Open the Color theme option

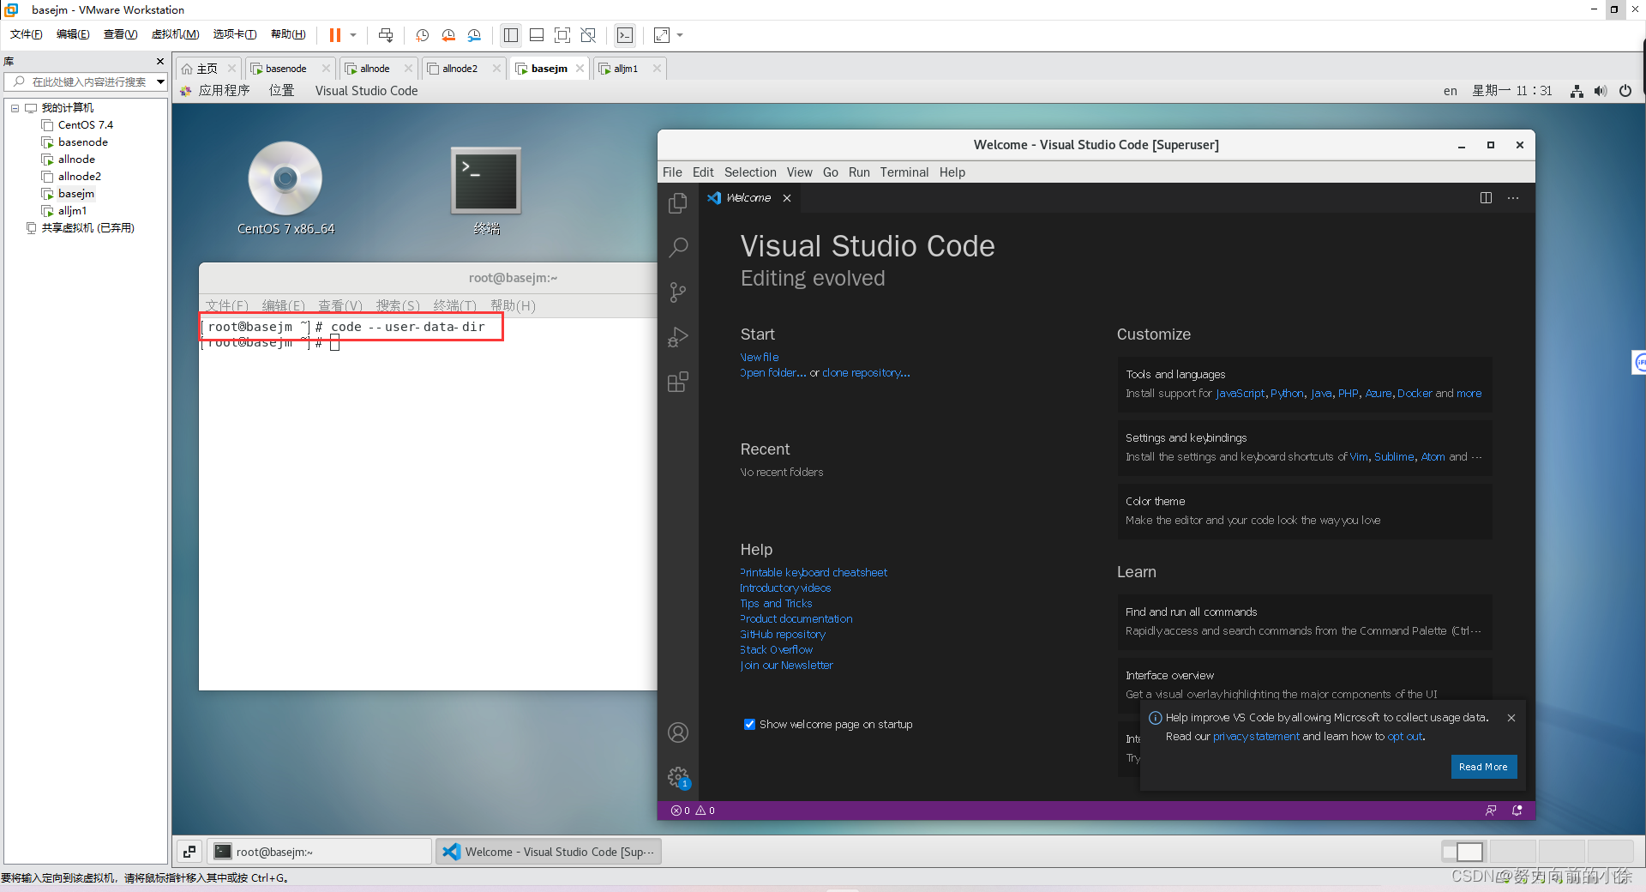tap(1304, 511)
